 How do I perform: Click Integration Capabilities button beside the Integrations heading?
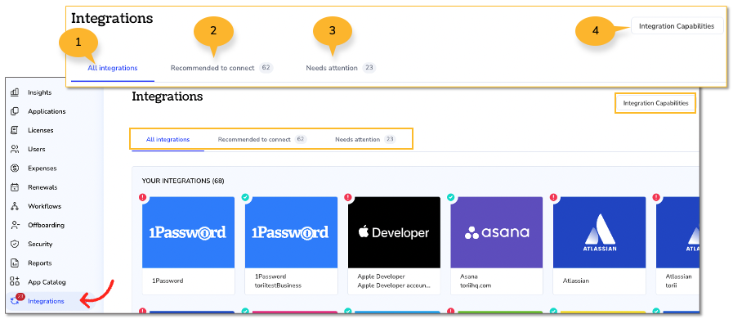pyautogui.click(x=655, y=103)
